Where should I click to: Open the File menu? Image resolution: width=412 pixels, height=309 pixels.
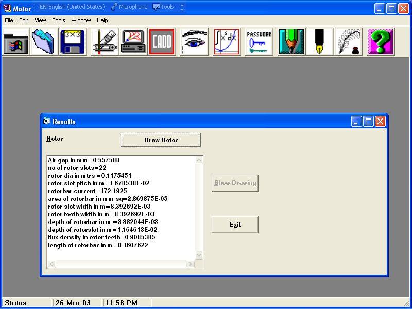[9, 20]
